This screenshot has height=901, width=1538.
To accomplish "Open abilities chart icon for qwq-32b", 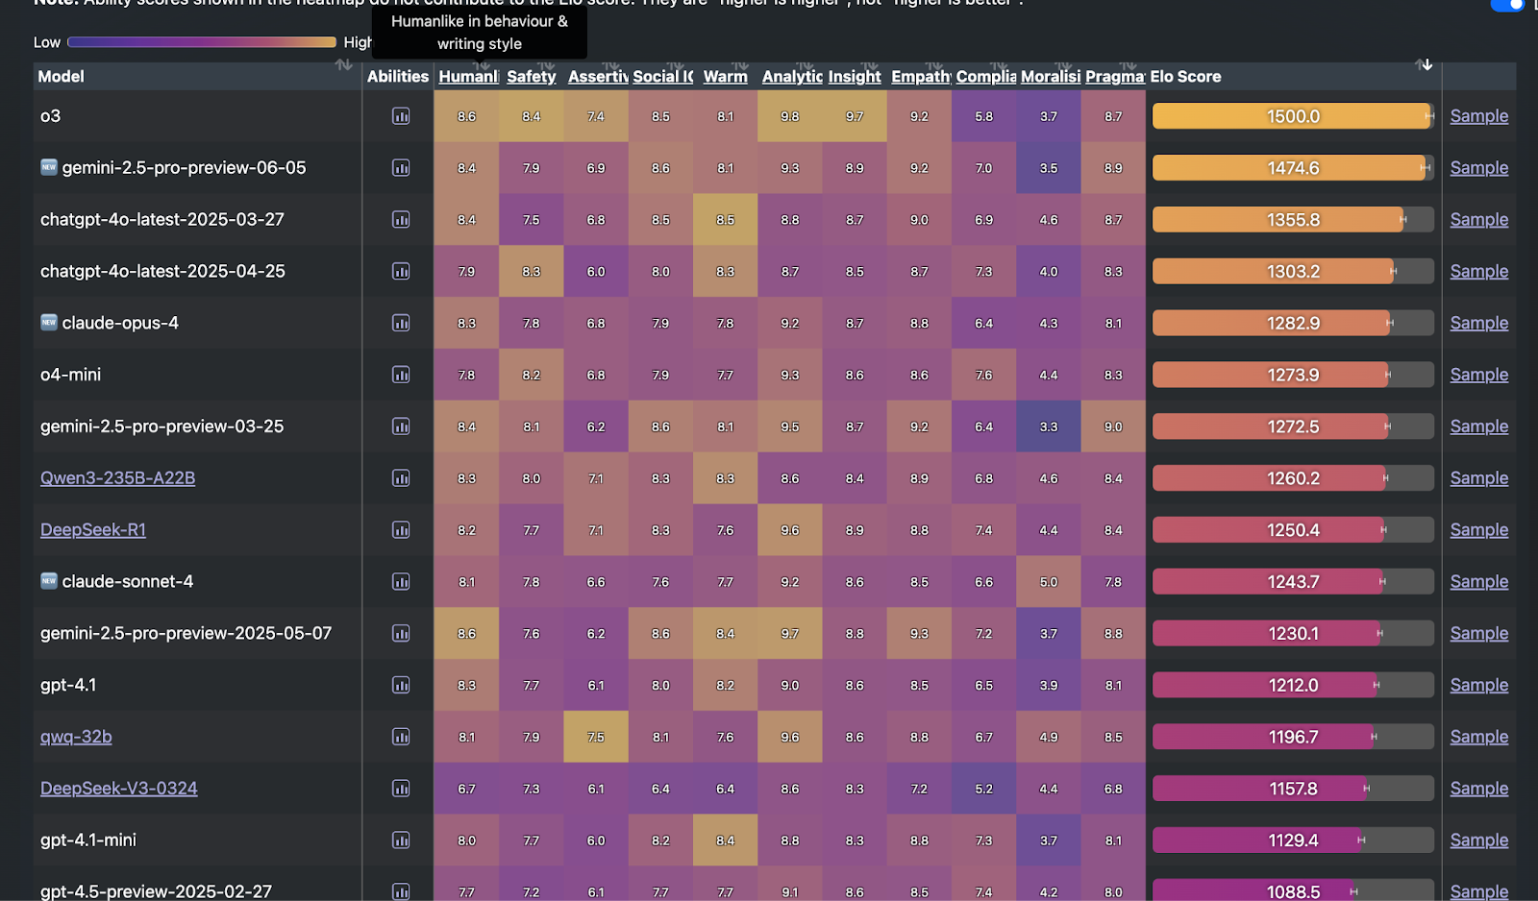I will (401, 737).
